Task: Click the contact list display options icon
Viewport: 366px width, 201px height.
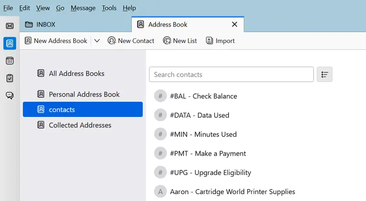Action: tap(325, 74)
